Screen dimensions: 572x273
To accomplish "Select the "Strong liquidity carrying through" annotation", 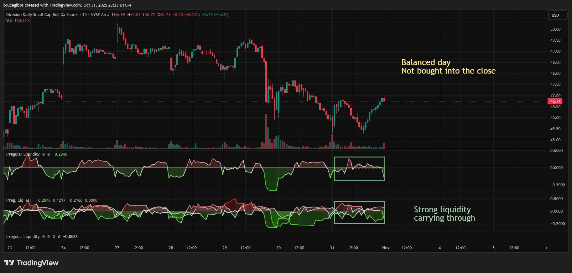I will pos(444,214).
